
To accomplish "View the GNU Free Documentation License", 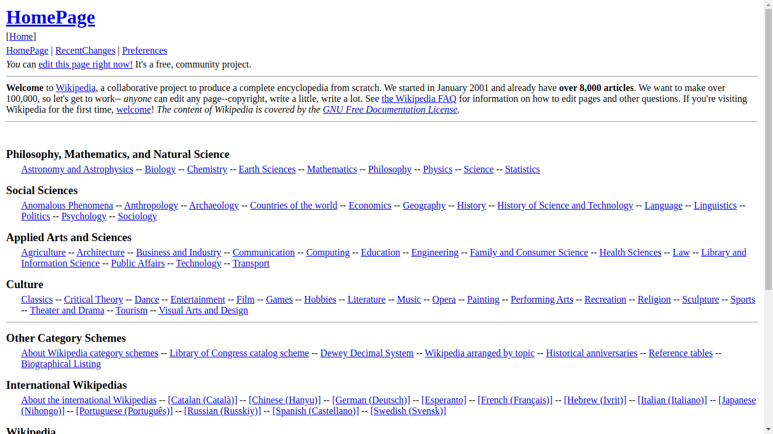I will pos(390,109).
